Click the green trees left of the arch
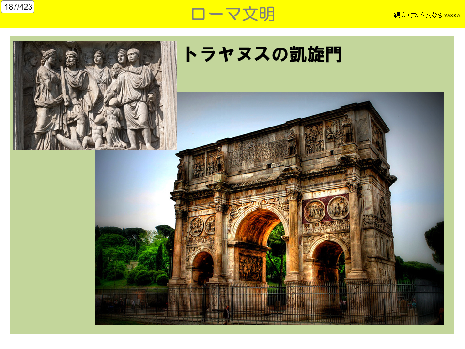465x349 pixels. pos(131,257)
